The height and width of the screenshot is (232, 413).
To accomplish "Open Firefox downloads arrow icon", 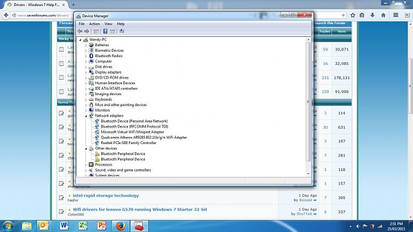I will pos(372,15).
